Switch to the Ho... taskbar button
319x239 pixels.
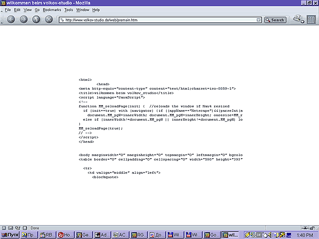pyautogui.click(x=65, y=235)
